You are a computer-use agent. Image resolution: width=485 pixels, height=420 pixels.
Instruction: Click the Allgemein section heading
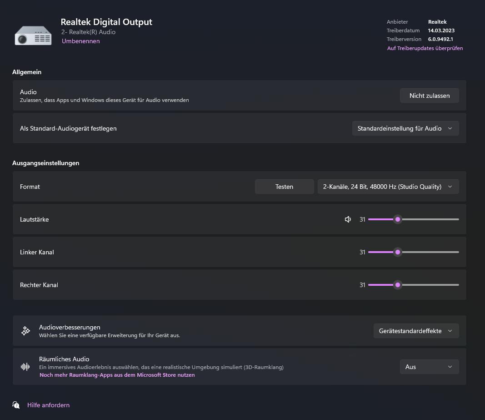(x=27, y=72)
